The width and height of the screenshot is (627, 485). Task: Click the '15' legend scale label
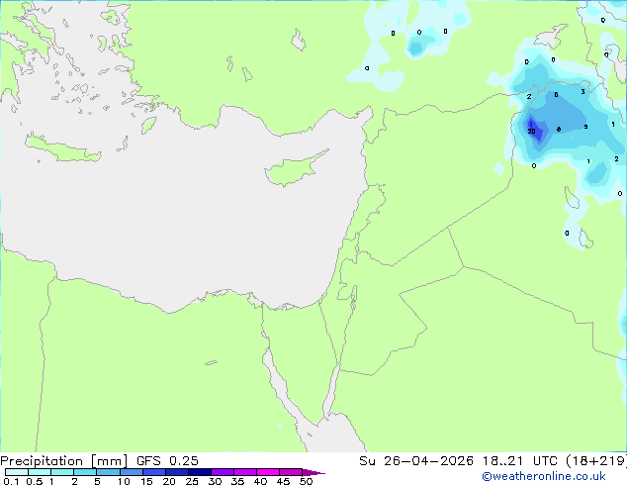pyautogui.click(x=146, y=481)
